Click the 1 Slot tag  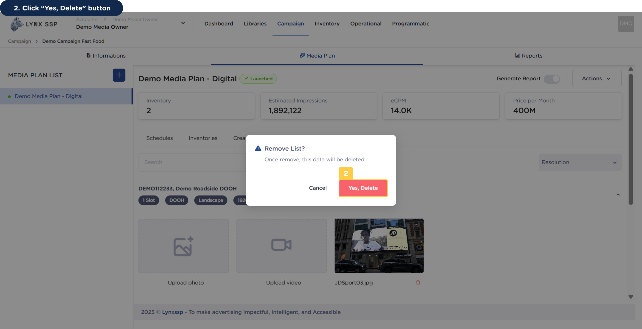[149, 200]
